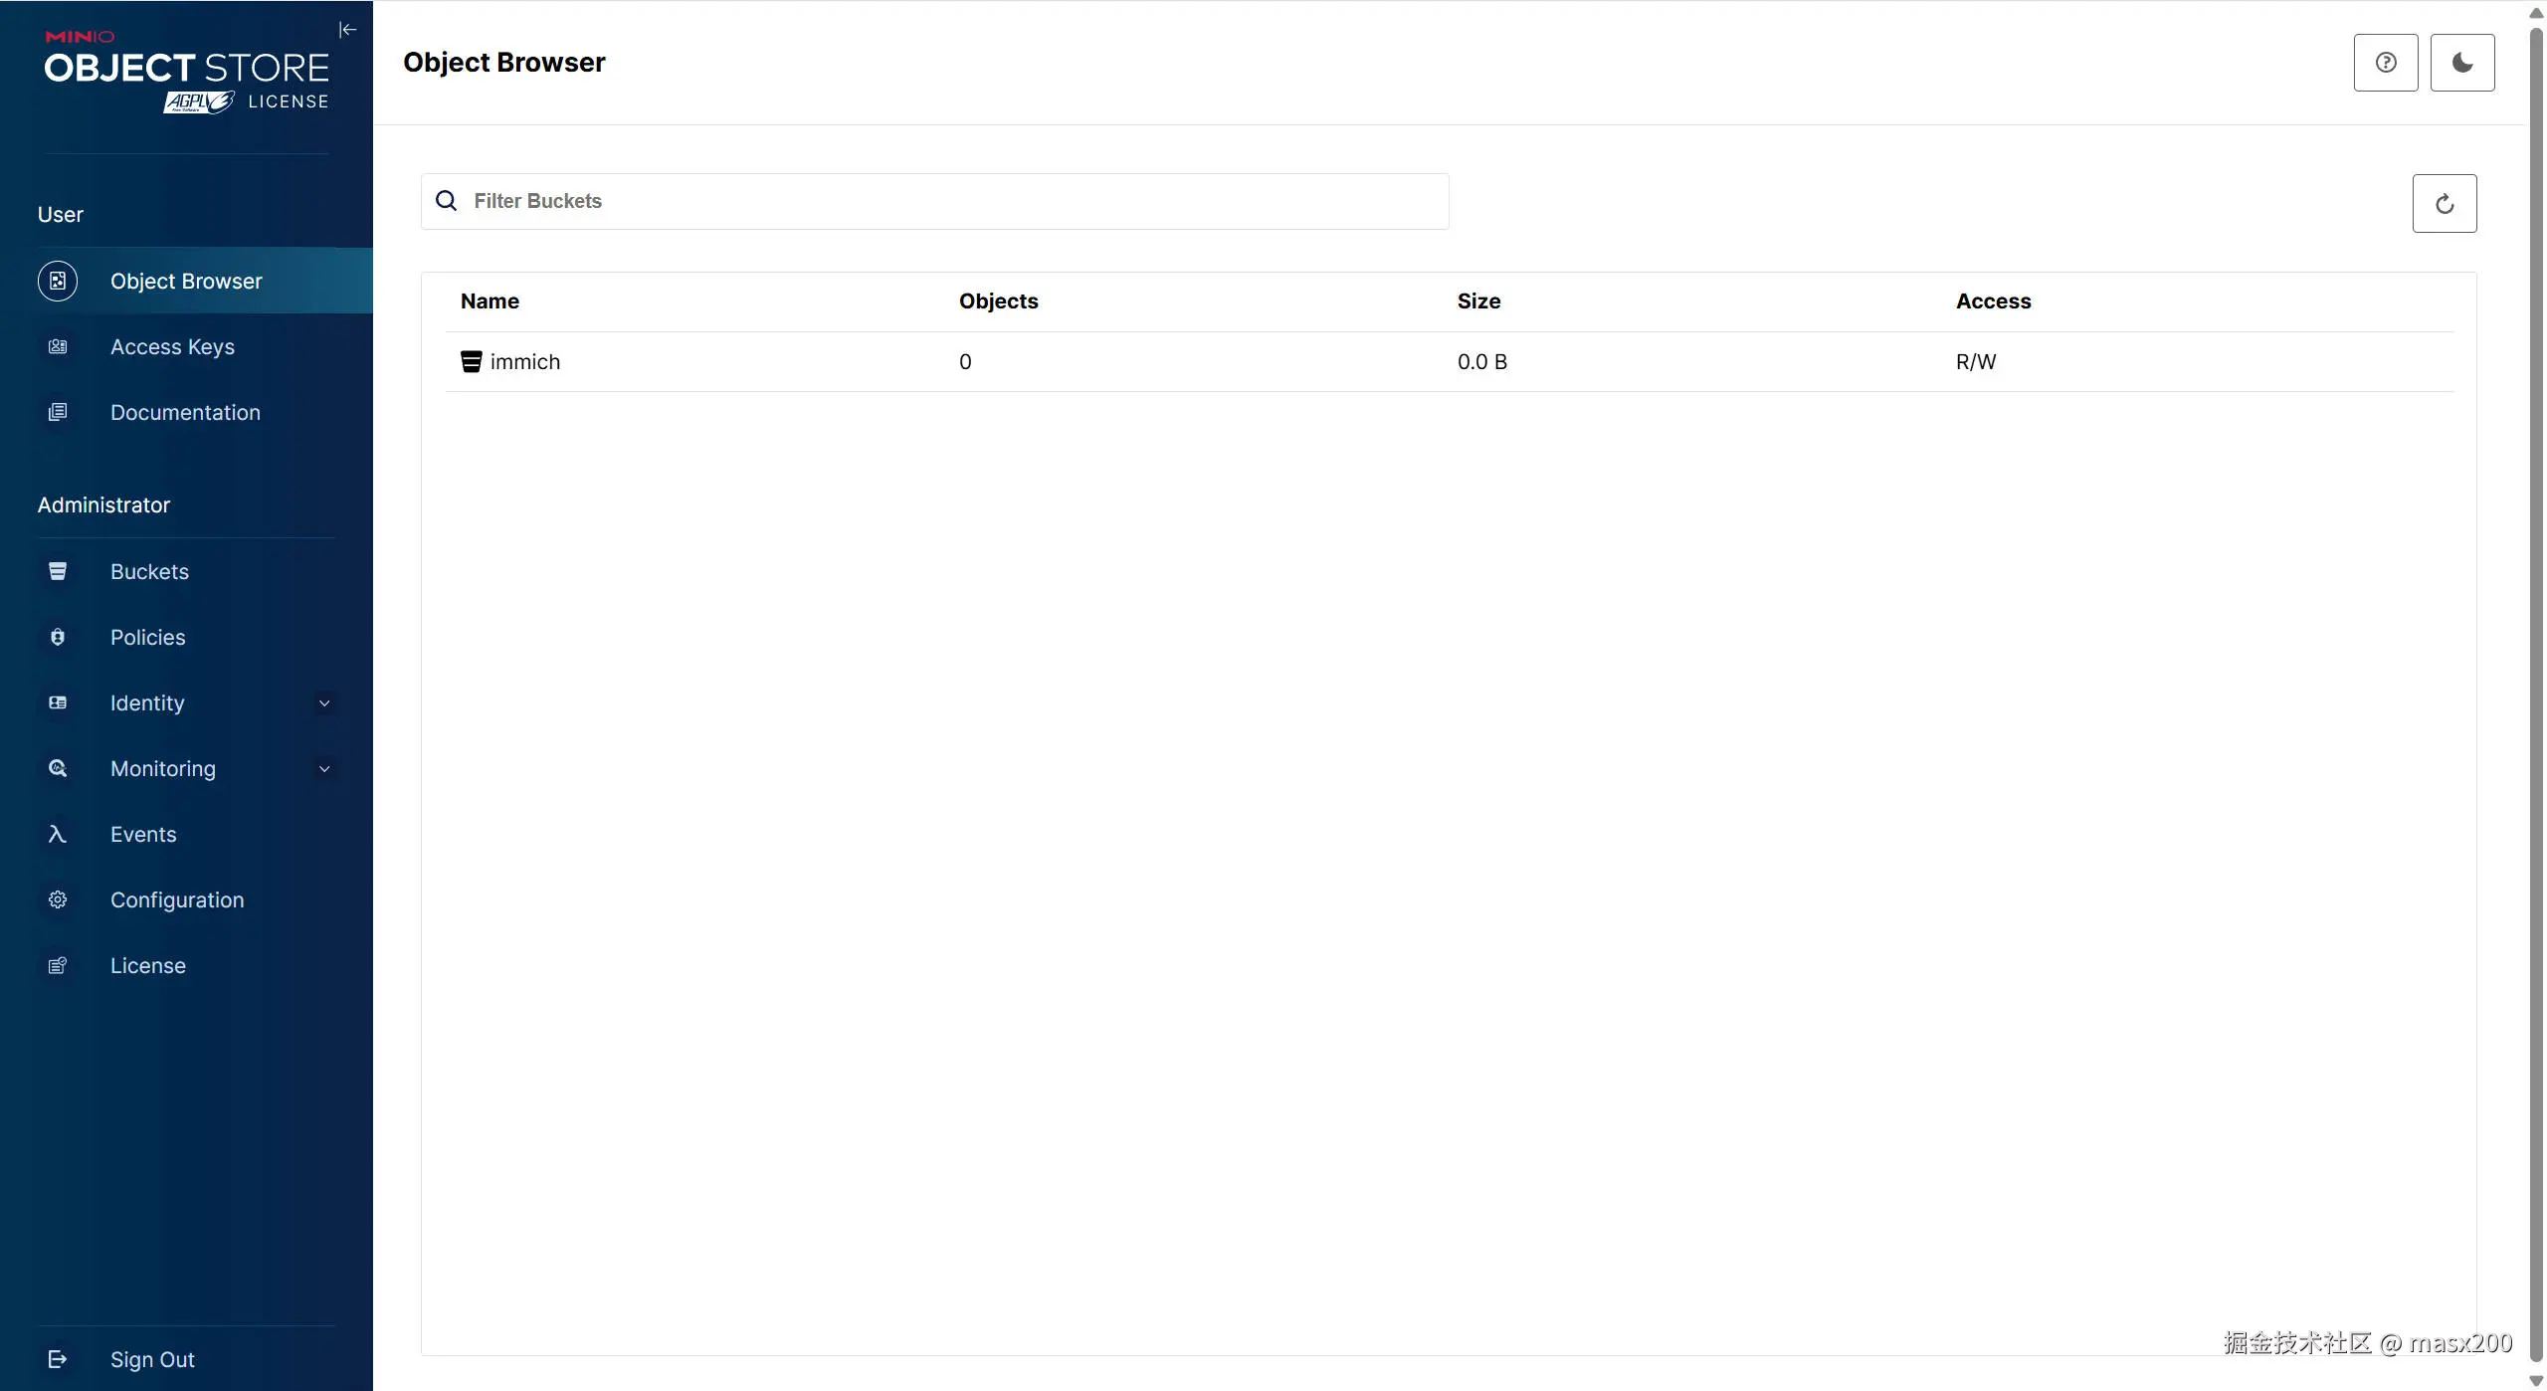Image resolution: width=2547 pixels, height=1391 pixels.
Task: Click the Access column header
Action: coord(1993,301)
